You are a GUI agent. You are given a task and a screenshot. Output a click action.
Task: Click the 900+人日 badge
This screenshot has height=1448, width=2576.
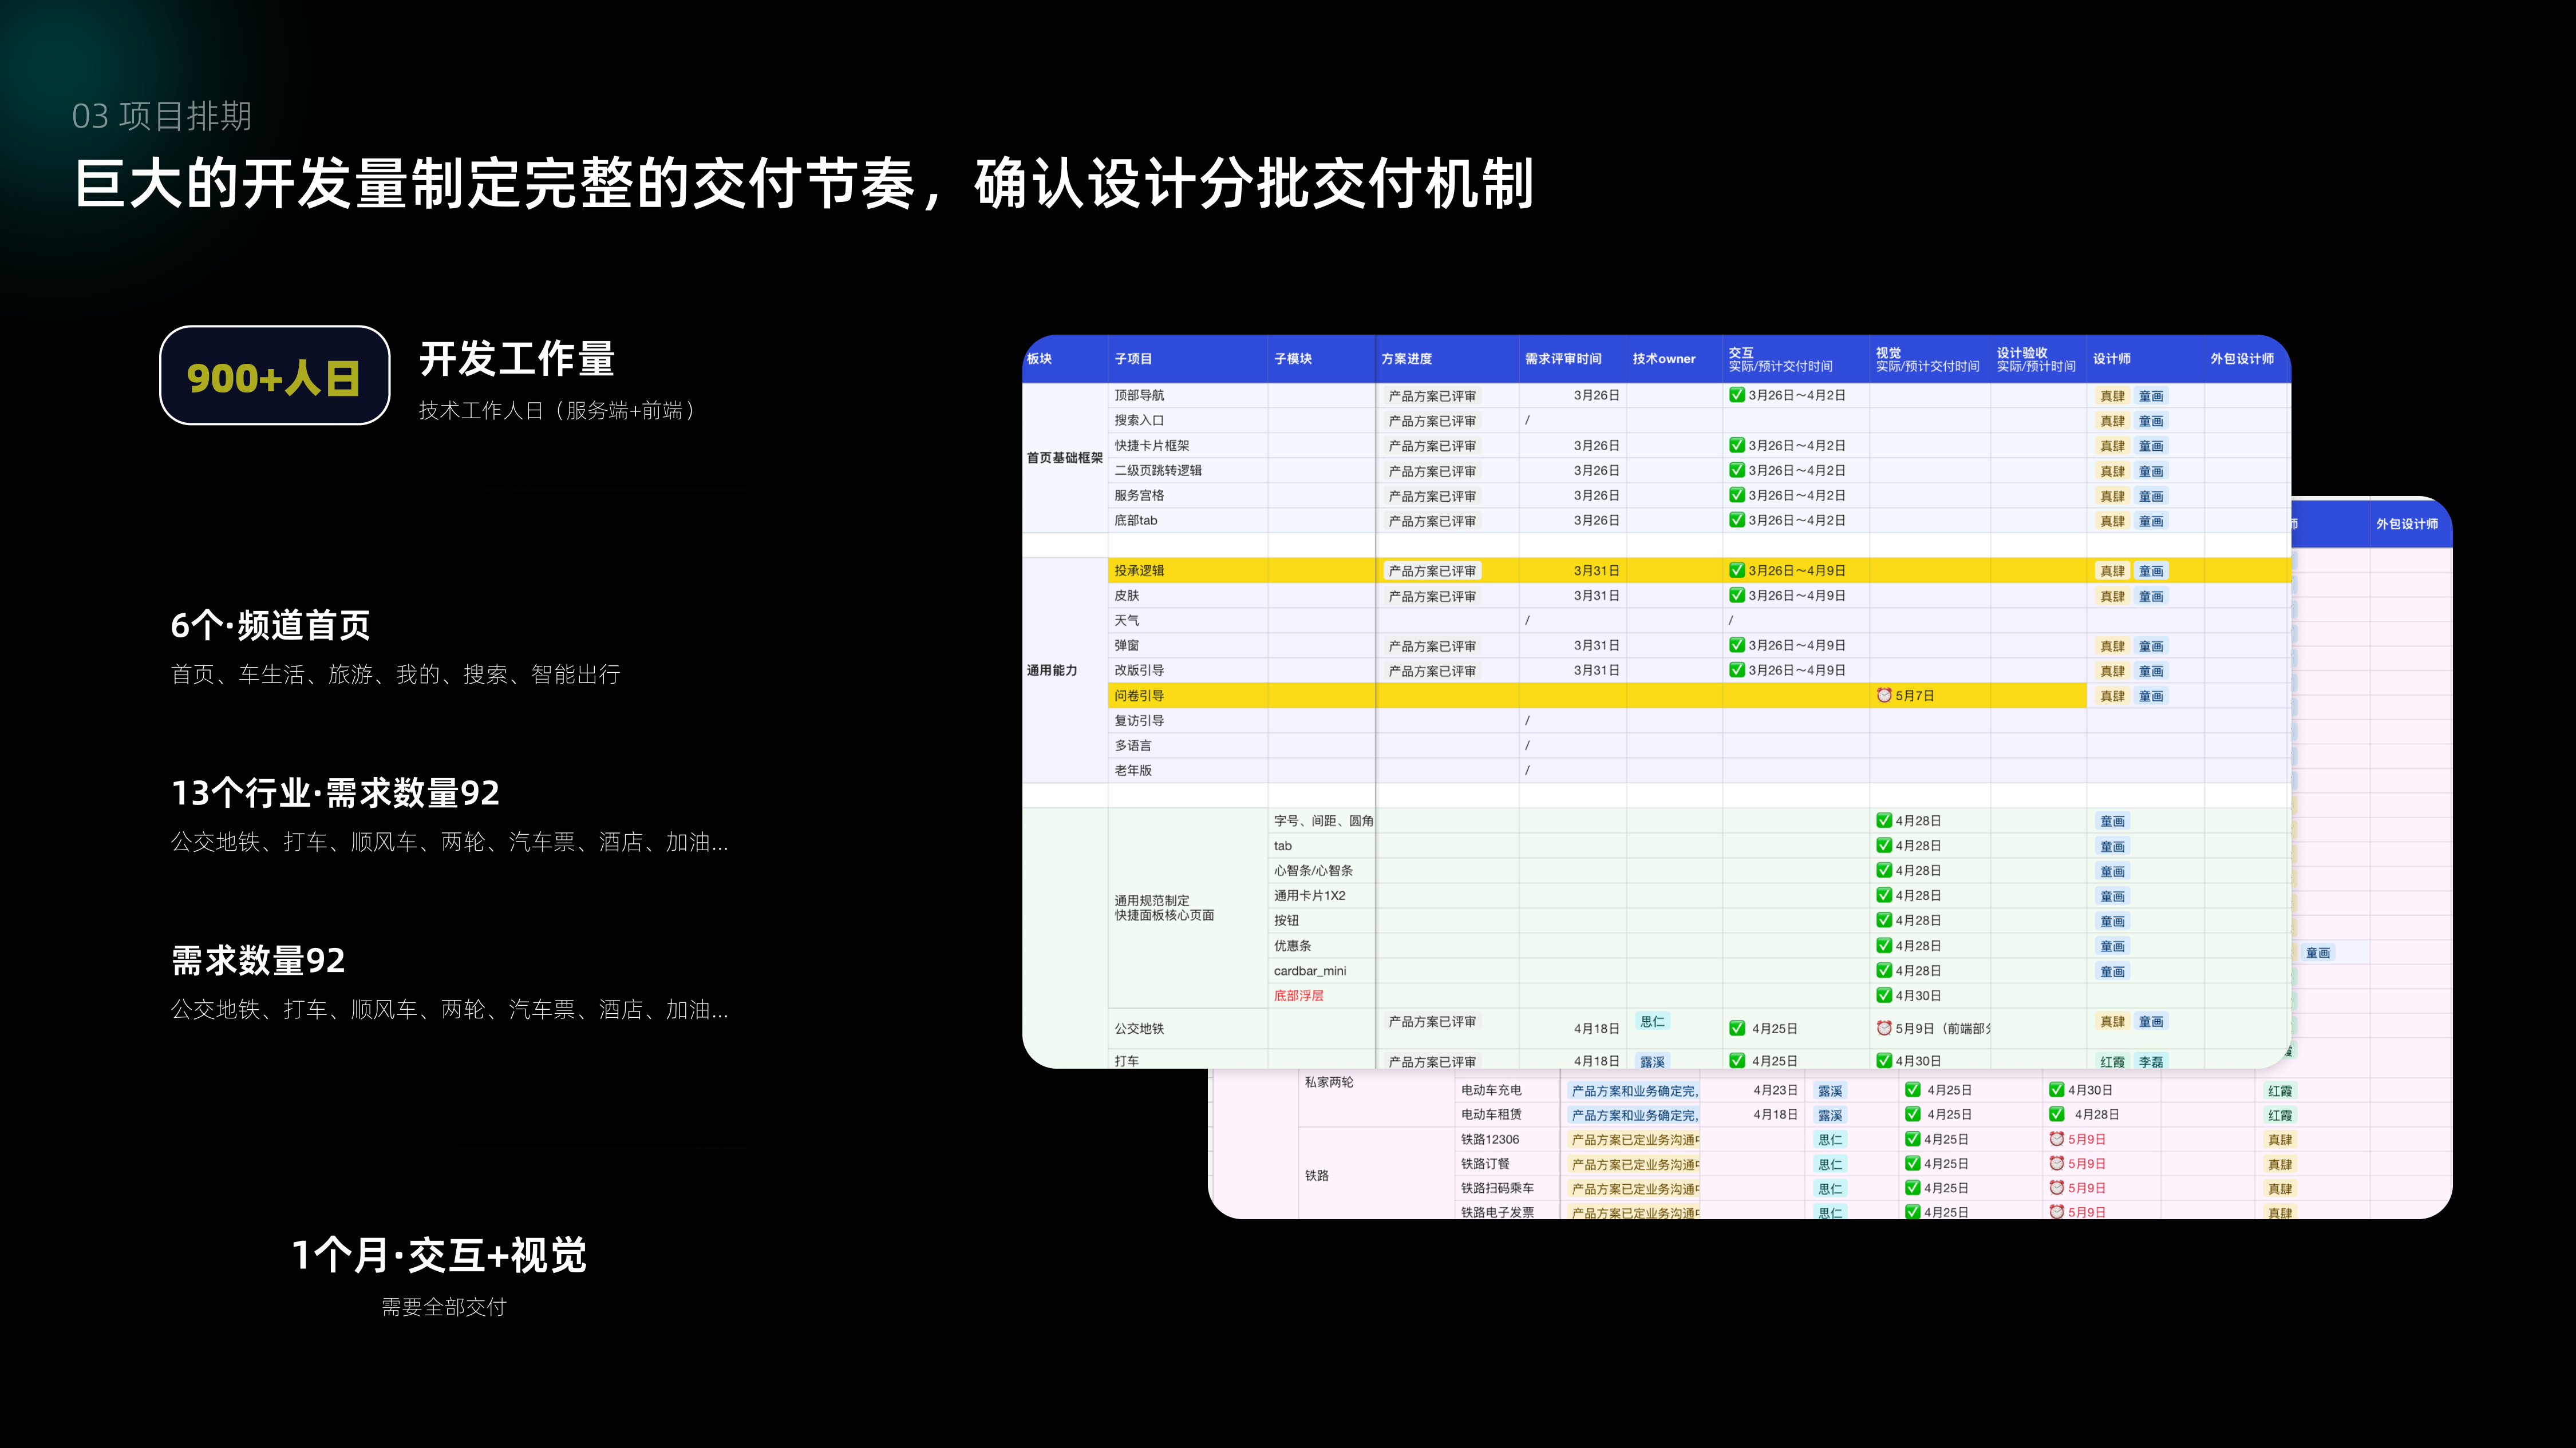(x=274, y=377)
